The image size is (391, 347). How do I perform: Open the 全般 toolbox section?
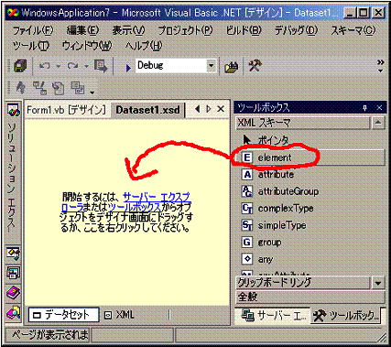pyautogui.click(x=310, y=297)
